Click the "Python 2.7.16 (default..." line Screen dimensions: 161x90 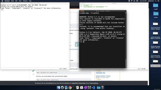(x=101, y=32)
